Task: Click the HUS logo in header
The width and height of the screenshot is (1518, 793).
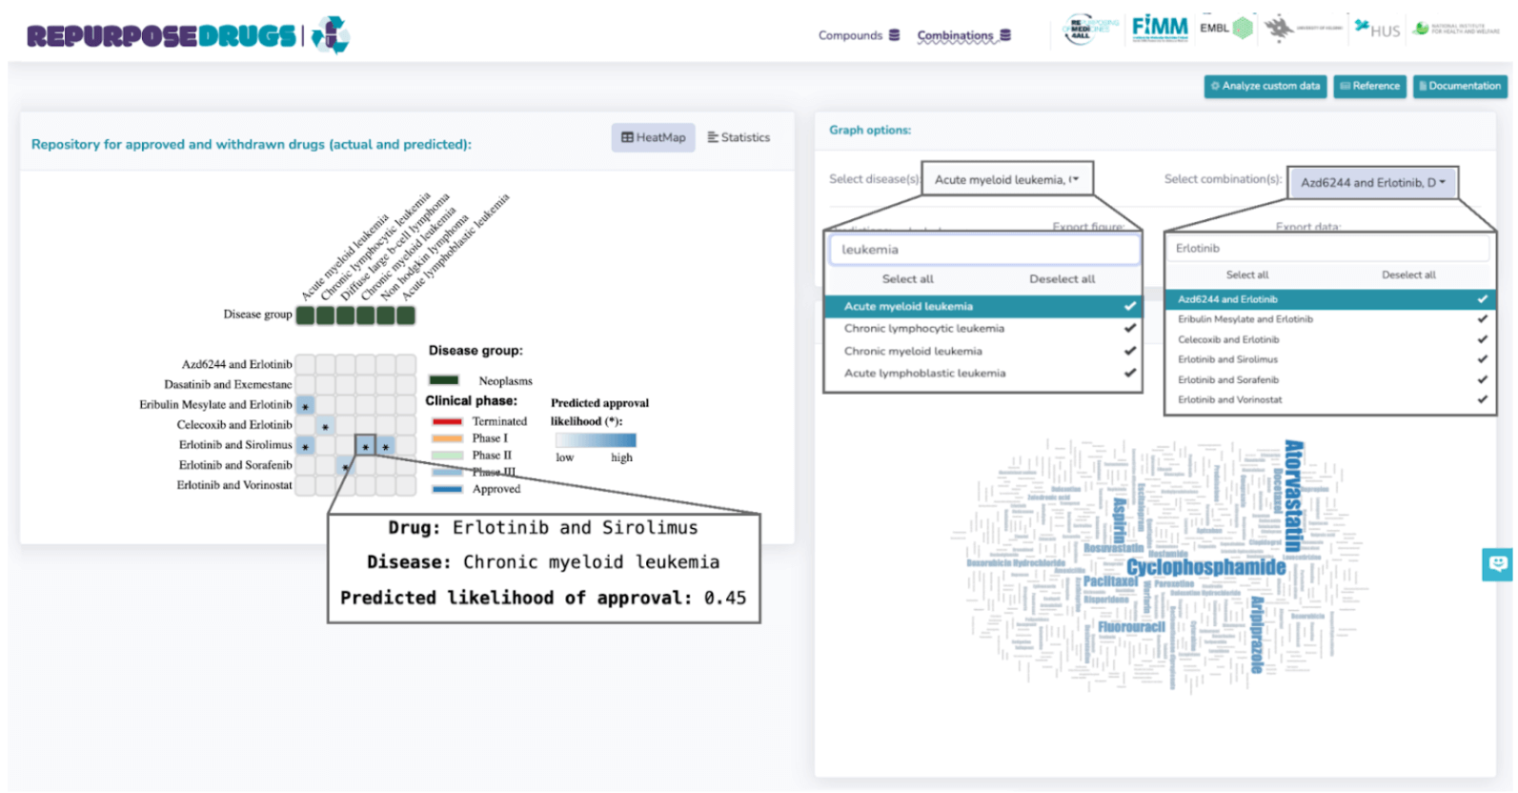Action: pos(1377,30)
